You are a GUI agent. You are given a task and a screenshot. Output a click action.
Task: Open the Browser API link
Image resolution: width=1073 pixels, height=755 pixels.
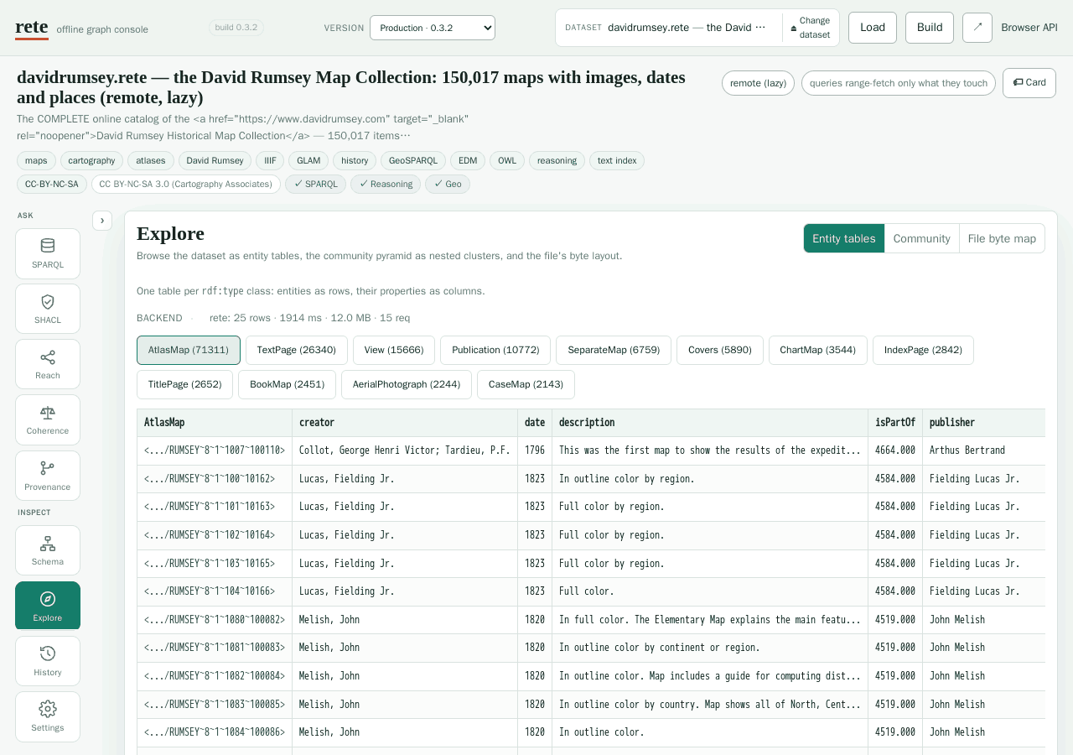(x=1029, y=28)
